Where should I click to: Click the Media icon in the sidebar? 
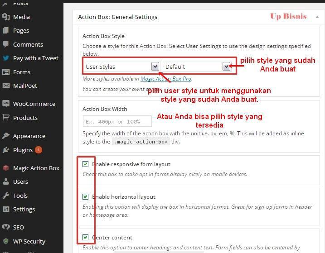pos(6,17)
